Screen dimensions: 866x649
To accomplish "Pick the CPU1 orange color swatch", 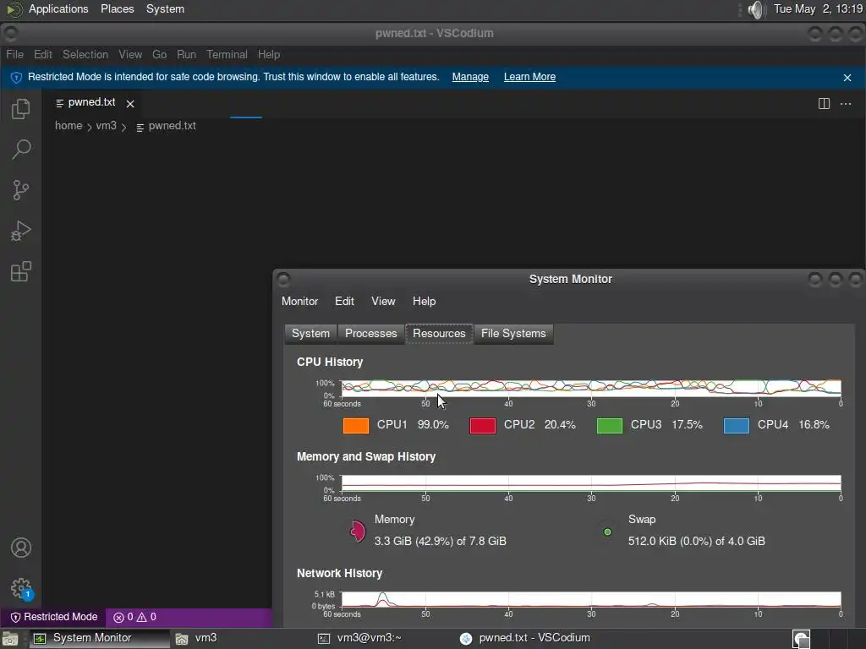I will coord(356,426).
